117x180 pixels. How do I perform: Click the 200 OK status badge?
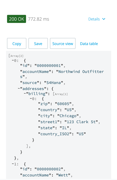[16, 19]
